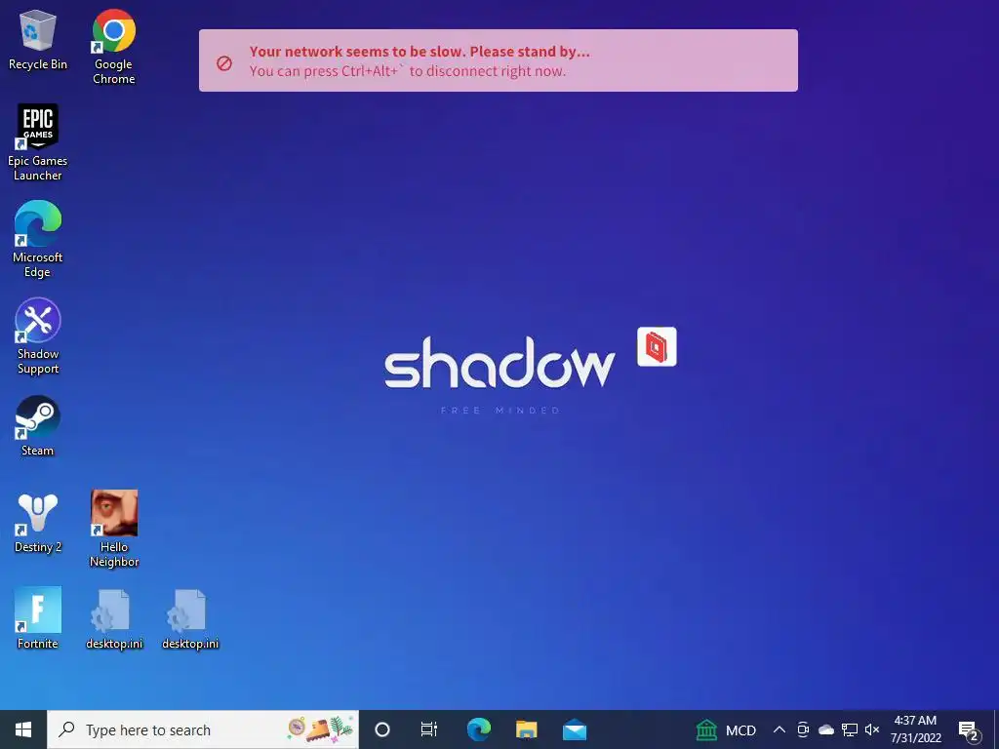Select the Hello Neighbor game shortcut
Screen dimensions: 999x749
[114, 529]
